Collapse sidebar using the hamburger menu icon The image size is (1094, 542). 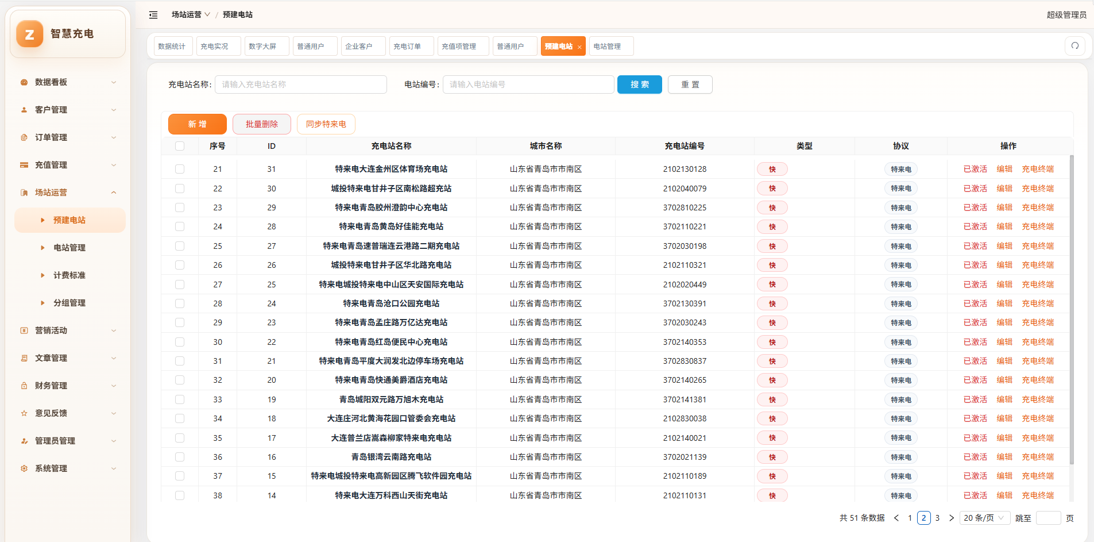(153, 15)
